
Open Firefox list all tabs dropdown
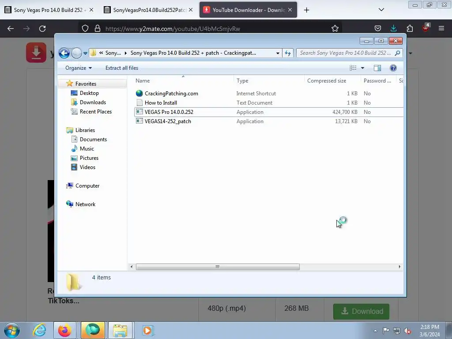tap(381, 10)
